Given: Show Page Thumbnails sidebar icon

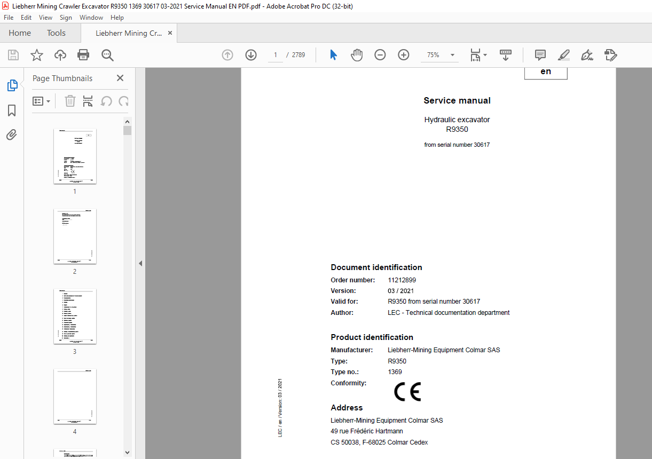Looking at the screenshot, I should (x=12, y=85).
